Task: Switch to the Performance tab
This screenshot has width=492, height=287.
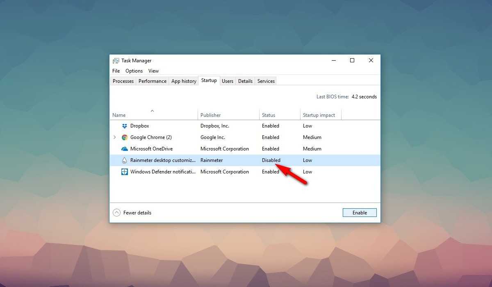Action: [153, 81]
